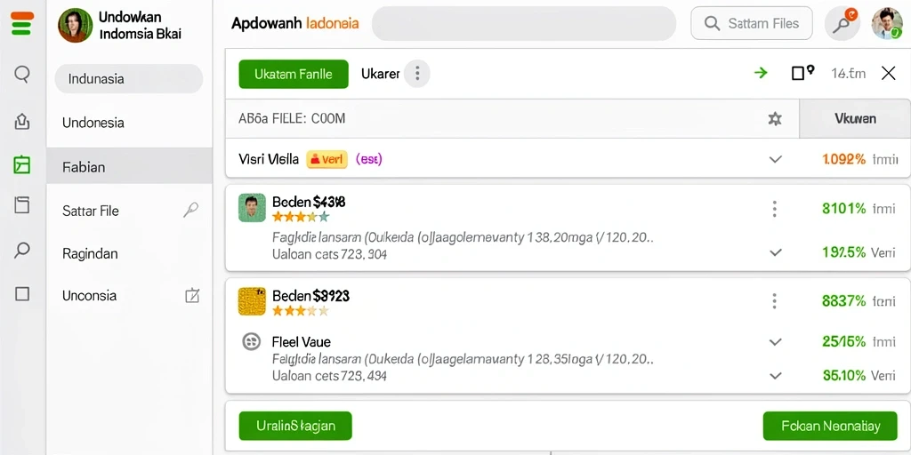Open options for Beden $4318 item
This screenshot has width=911, height=455.
(775, 209)
